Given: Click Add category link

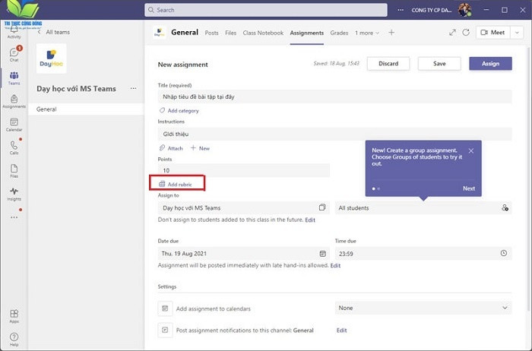Looking at the screenshot, I should pos(179,111).
